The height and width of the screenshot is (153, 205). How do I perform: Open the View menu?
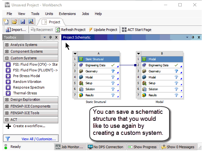21,14
